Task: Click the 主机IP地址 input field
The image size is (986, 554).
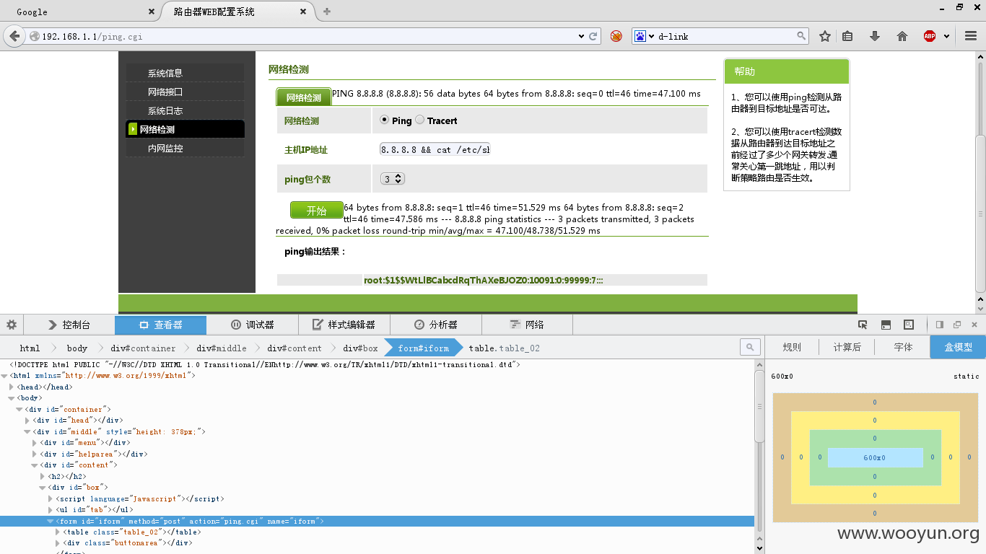Action: pos(435,149)
